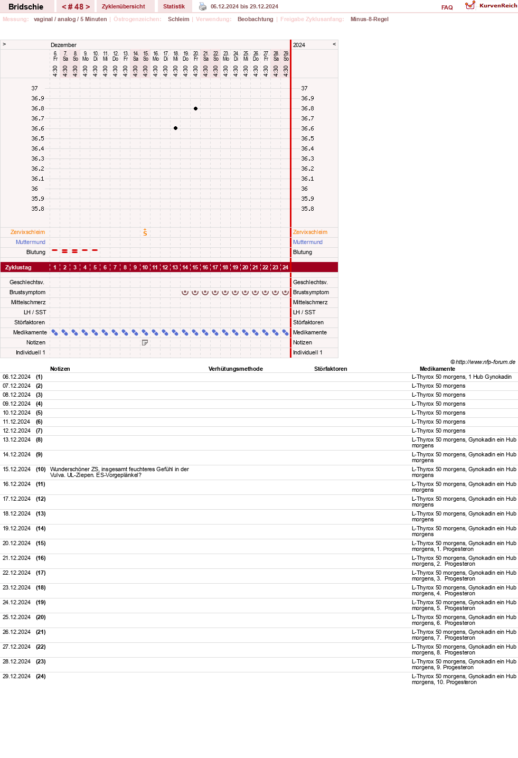This screenshot has width=518, height=758.
Task: Open the note icon on cycle day 10
Action: click(145, 342)
